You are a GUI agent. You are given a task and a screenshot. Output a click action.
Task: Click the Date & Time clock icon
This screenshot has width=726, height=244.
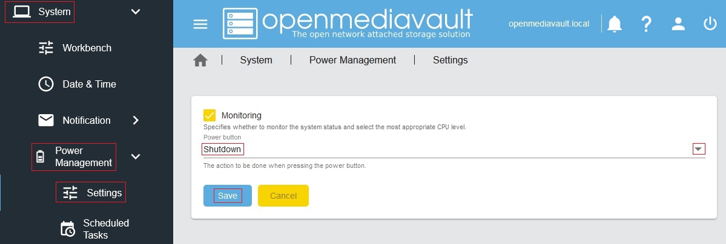[46, 84]
